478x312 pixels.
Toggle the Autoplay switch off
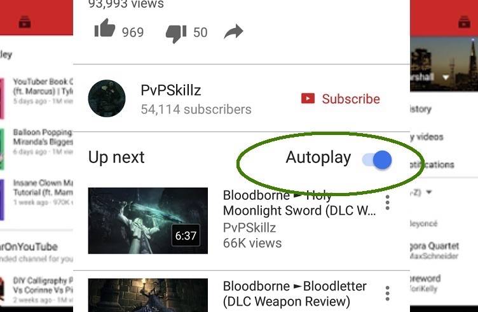pos(377,160)
